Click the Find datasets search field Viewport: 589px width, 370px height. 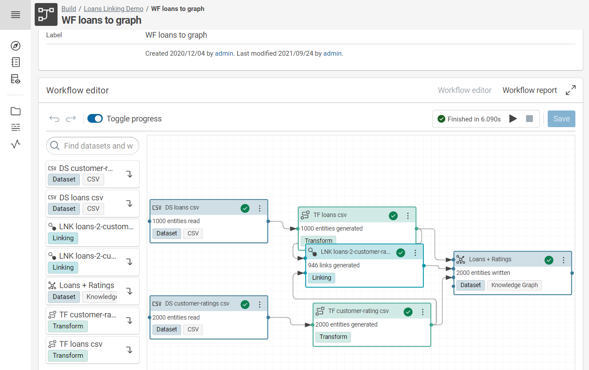coord(93,146)
